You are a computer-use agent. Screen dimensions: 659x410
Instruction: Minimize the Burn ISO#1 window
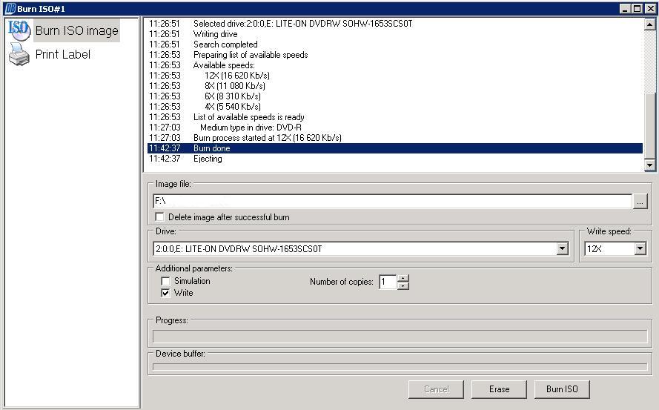(626, 8)
